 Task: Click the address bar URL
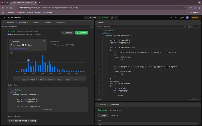(x=48, y=8)
